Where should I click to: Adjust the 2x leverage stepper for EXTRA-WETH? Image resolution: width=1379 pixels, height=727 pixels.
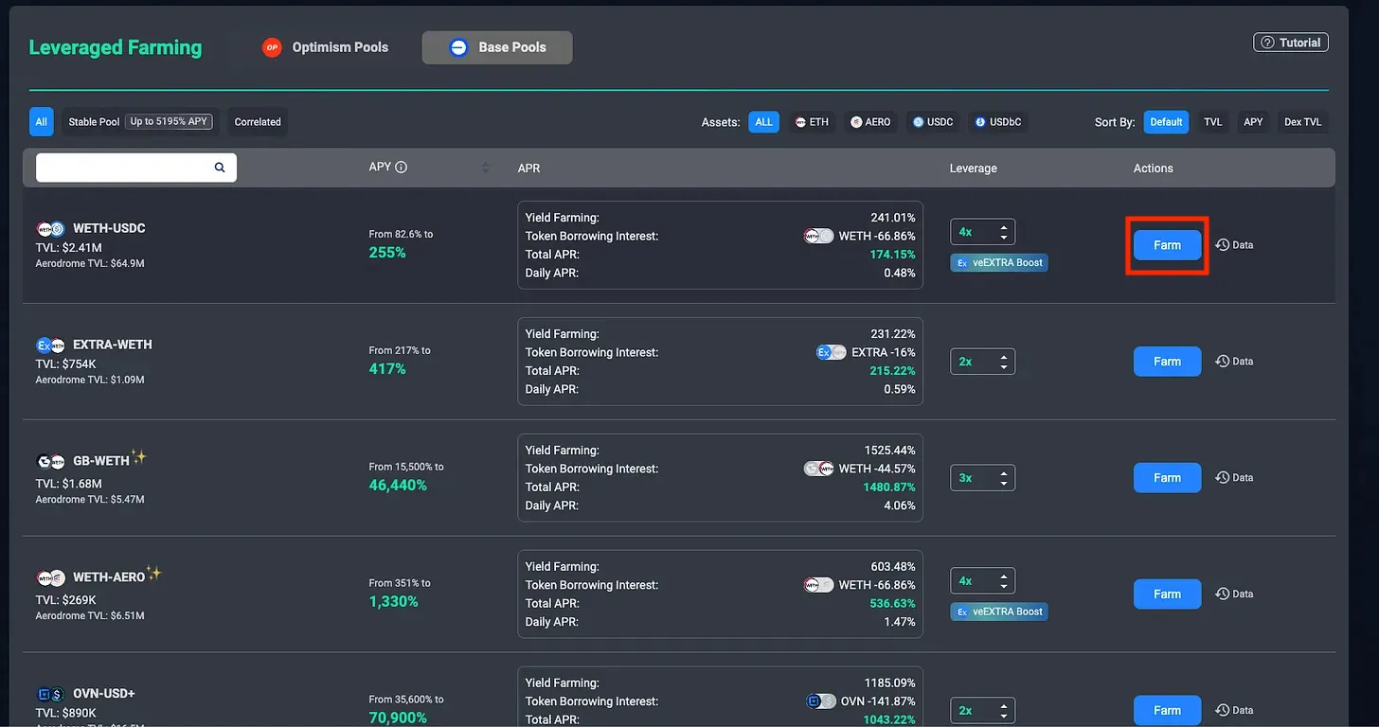pos(983,362)
